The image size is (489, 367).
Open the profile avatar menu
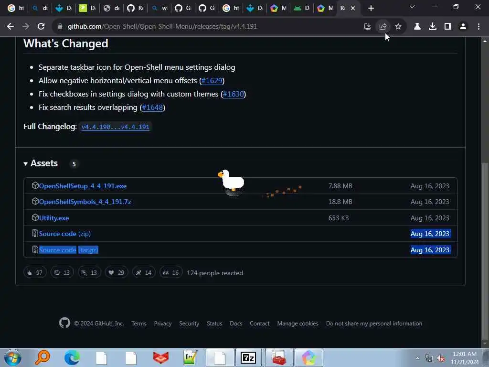pyautogui.click(x=463, y=27)
